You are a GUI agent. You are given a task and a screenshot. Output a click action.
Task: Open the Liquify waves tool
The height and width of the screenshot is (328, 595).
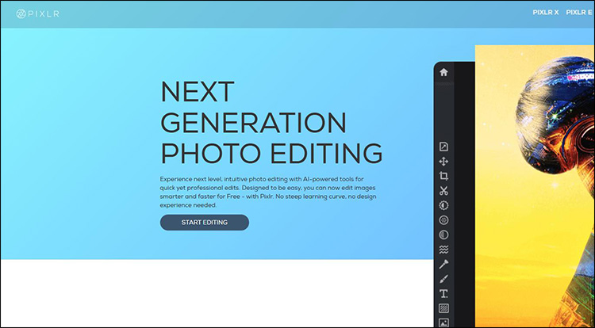pos(444,250)
